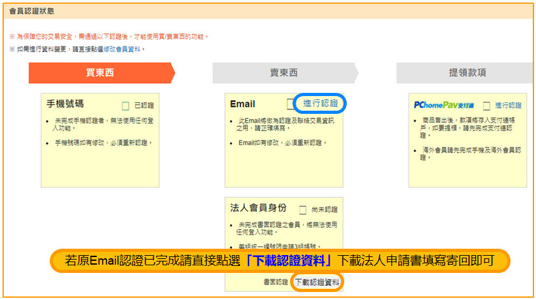This screenshot has height=299, width=536.
Task: Click the Email 進行認證 link
Action: point(321,104)
